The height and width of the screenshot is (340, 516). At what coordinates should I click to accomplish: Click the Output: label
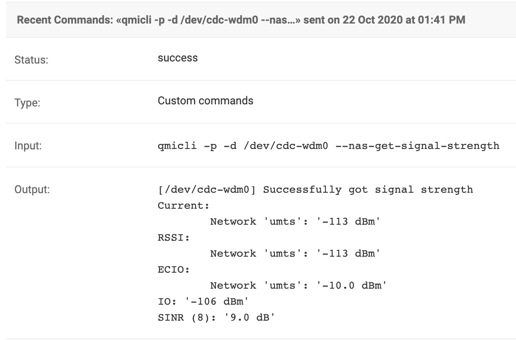pos(32,189)
